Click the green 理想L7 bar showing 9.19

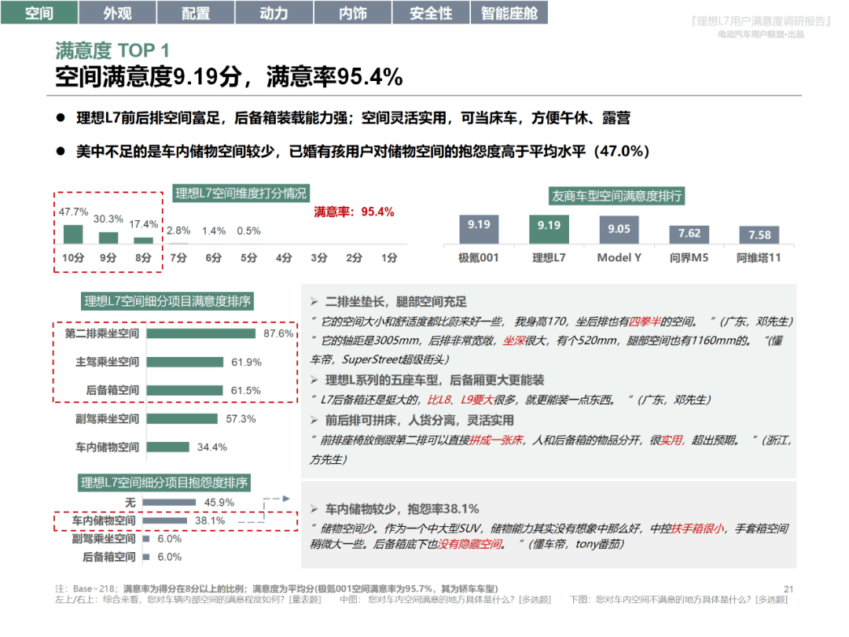(x=549, y=229)
